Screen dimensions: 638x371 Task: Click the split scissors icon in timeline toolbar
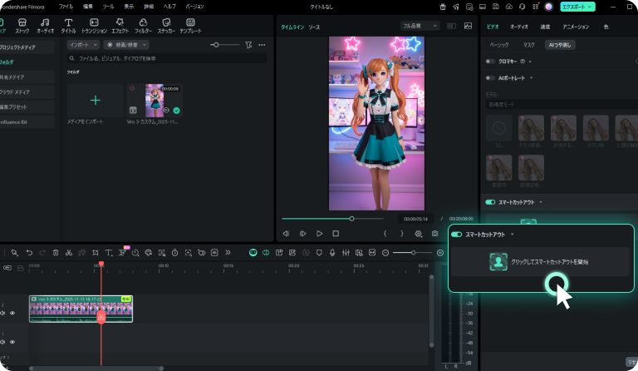click(69, 252)
